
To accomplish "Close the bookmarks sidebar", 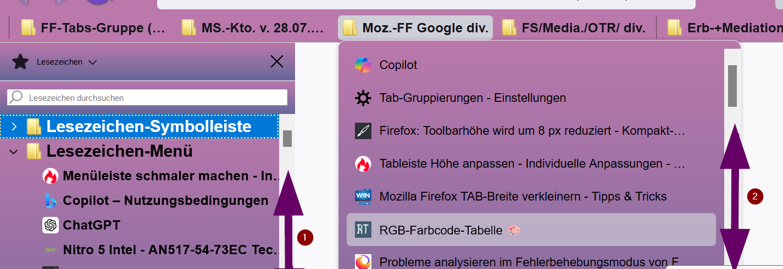I will click(x=277, y=61).
